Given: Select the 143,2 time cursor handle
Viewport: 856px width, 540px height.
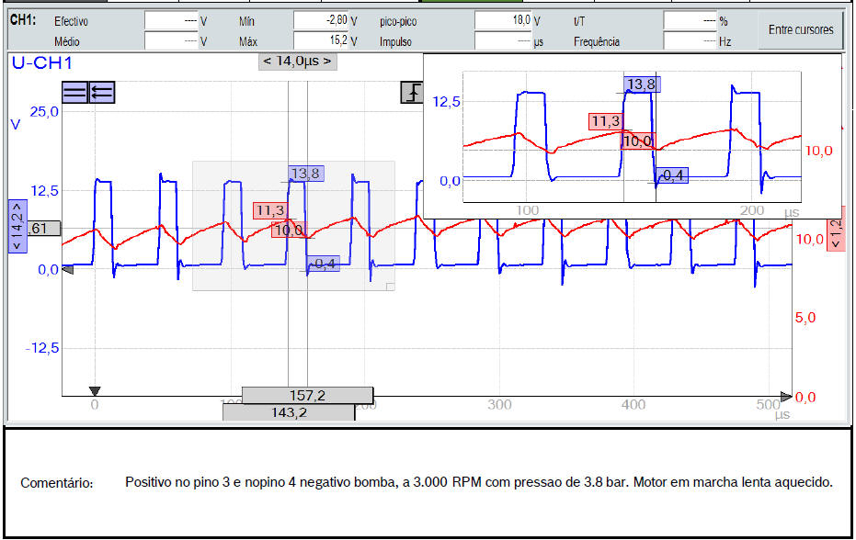Looking at the screenshot, I should tap(288, 413).
